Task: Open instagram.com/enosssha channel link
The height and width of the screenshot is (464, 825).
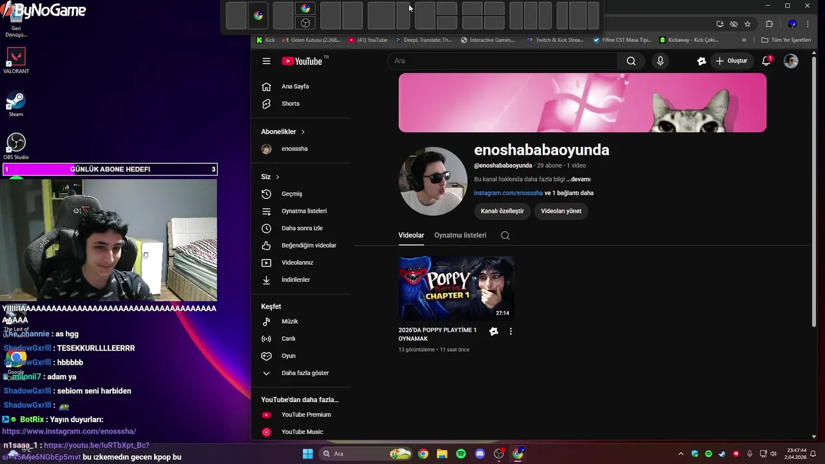Action: [x=508, y=193]
